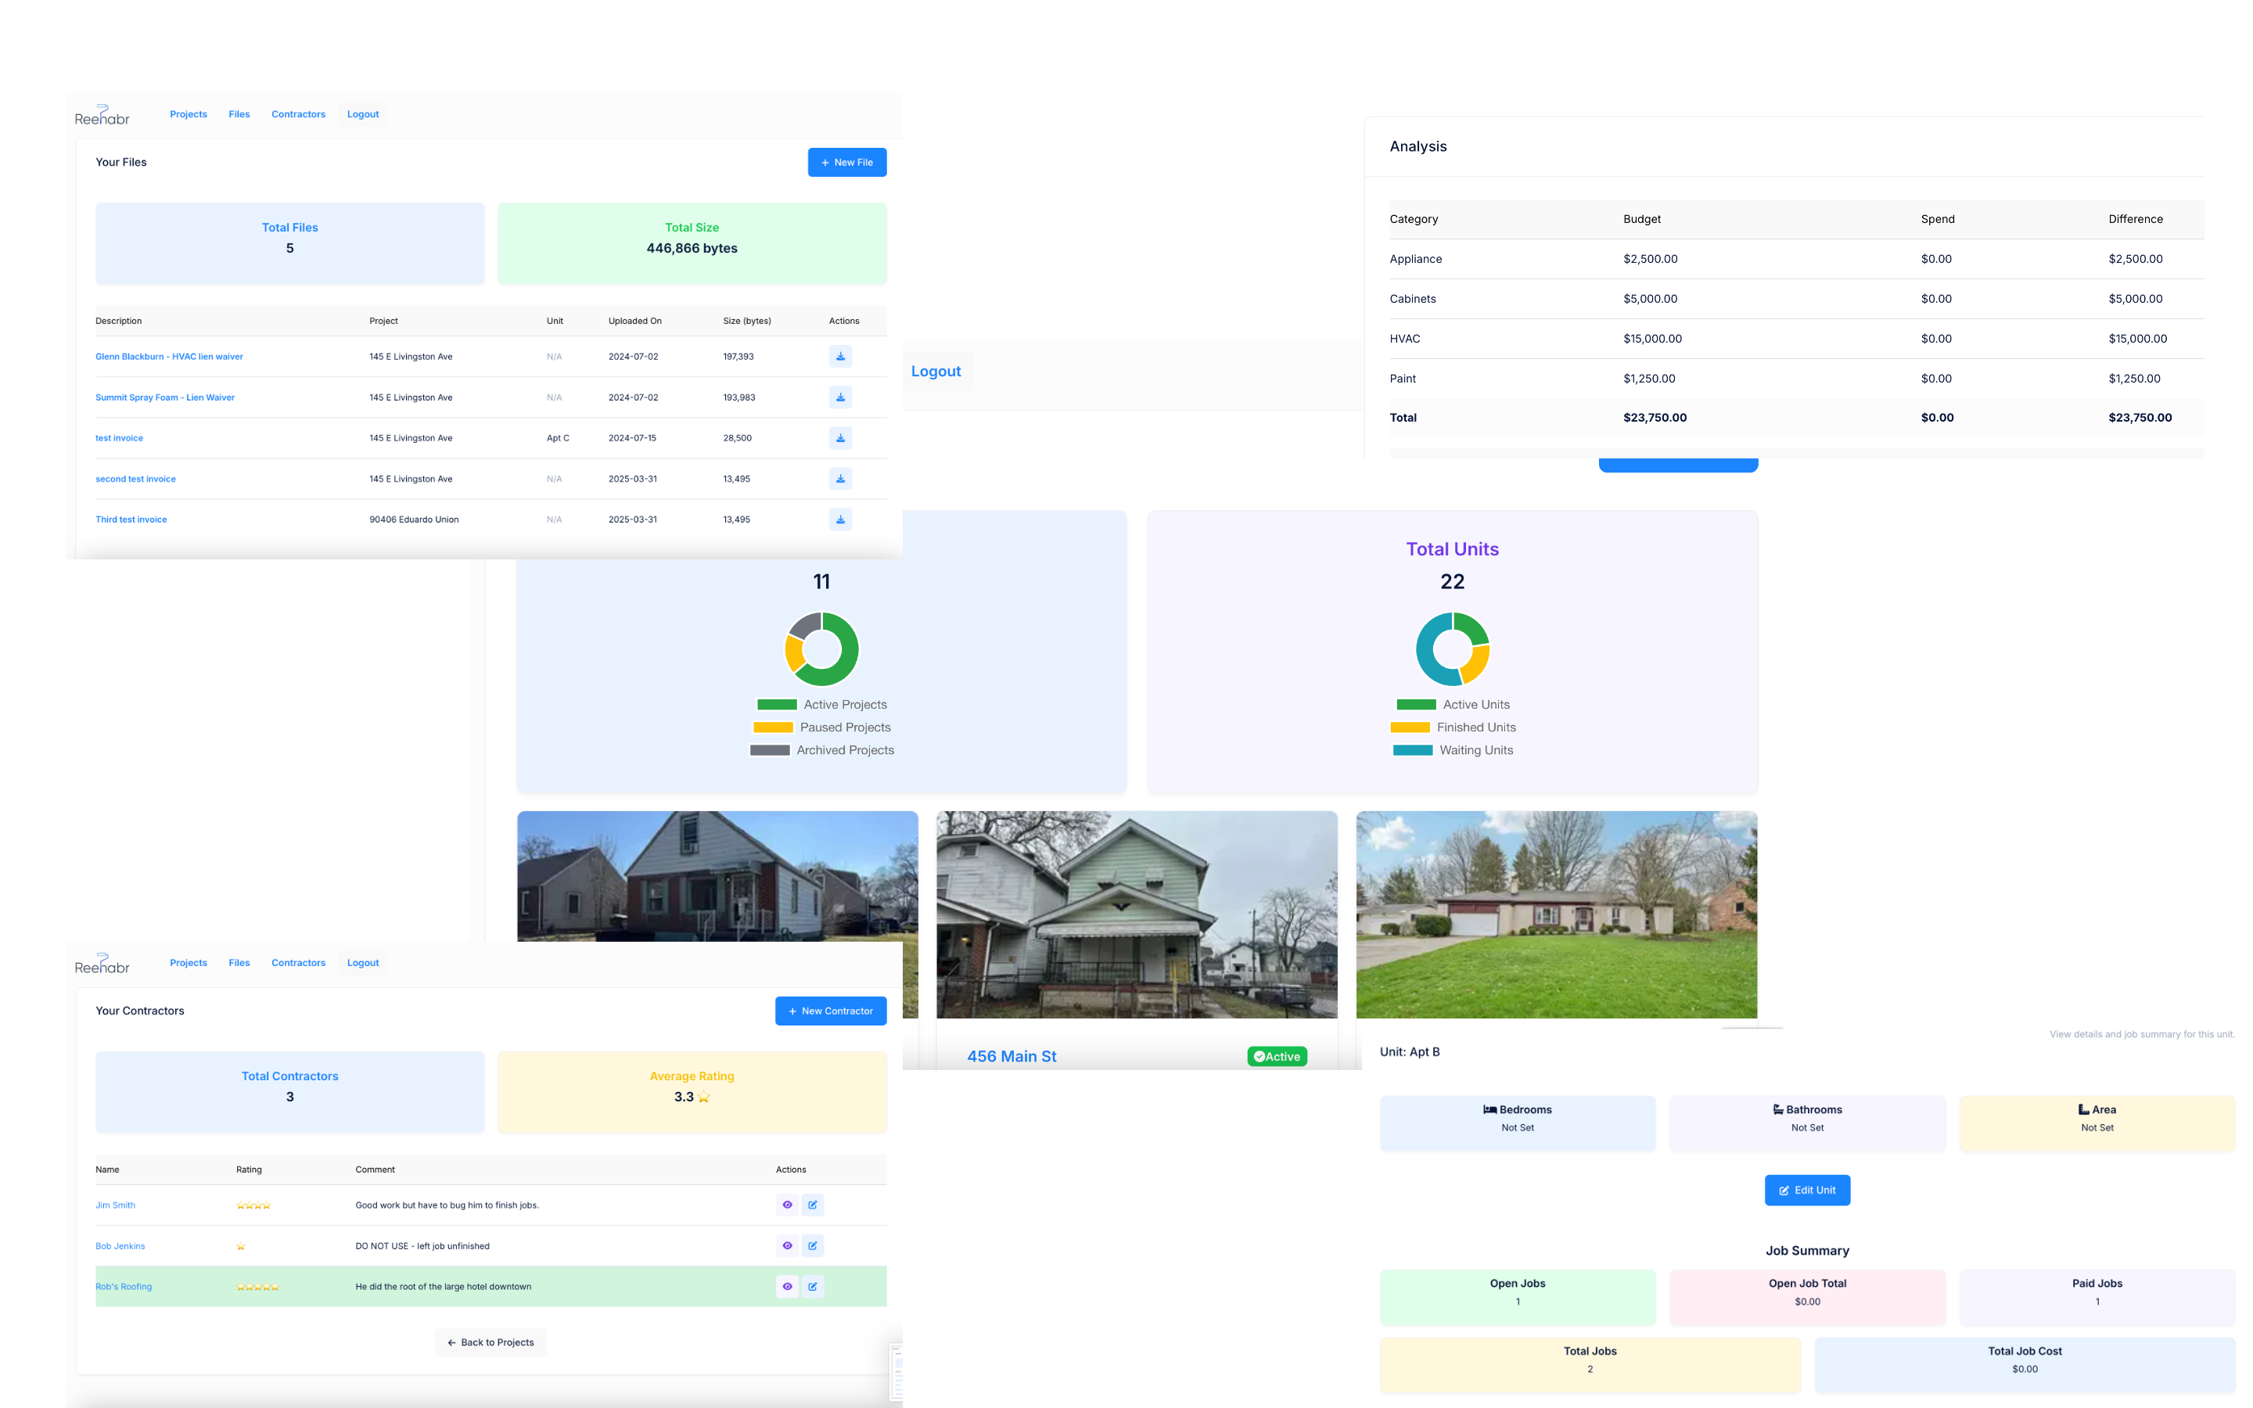Screen dimensions: 2253x1408
Task: Edit contractor Rob's Roofing via pencil icon
Action: coord(812,1286)
